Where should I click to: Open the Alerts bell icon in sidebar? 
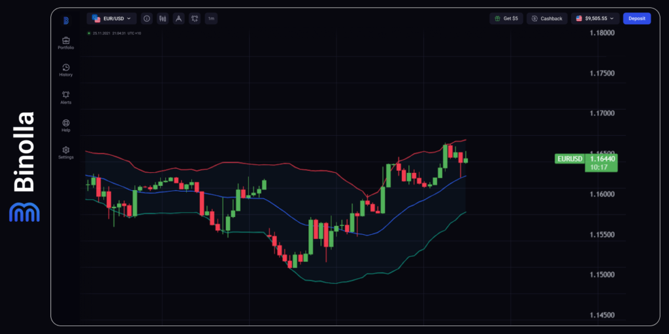(66, 95)
